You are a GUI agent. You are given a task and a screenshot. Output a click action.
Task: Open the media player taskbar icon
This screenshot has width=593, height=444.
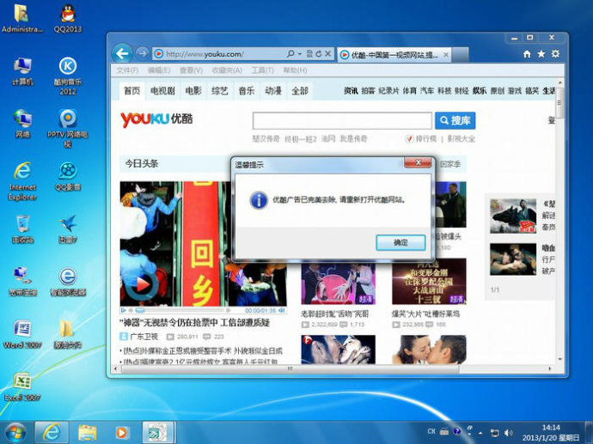coord(121,433)
